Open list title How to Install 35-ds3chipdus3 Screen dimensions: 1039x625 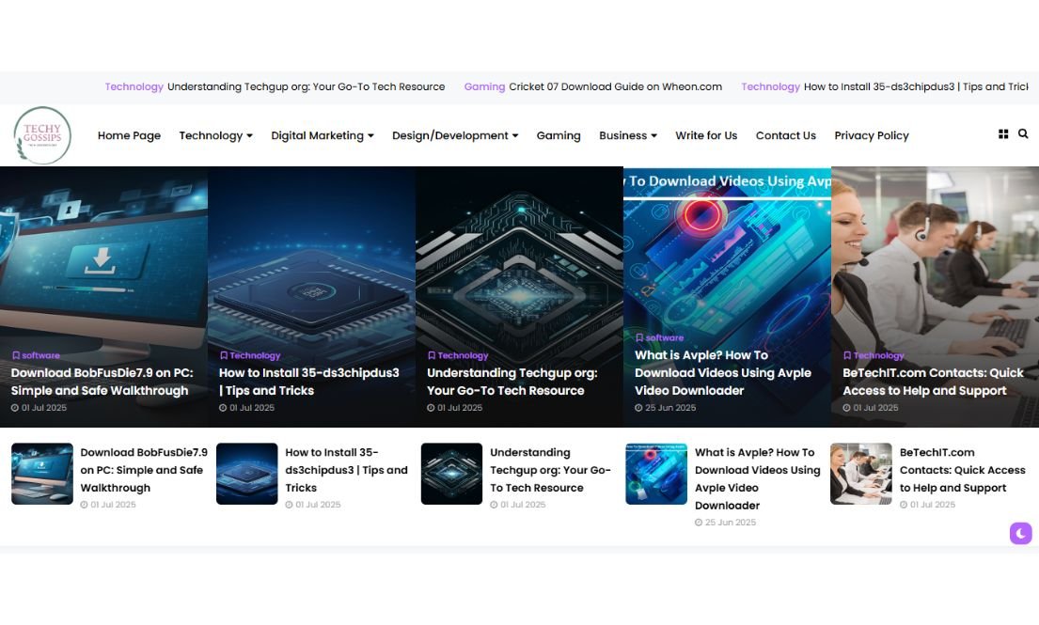pos(347,470)
